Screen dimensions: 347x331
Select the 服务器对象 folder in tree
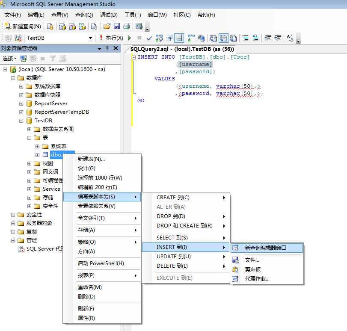(39, 223)
